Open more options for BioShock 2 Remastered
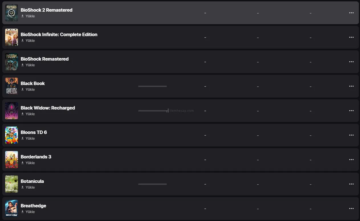The height and width of the screenshot is (221, 360). [351, 13]
